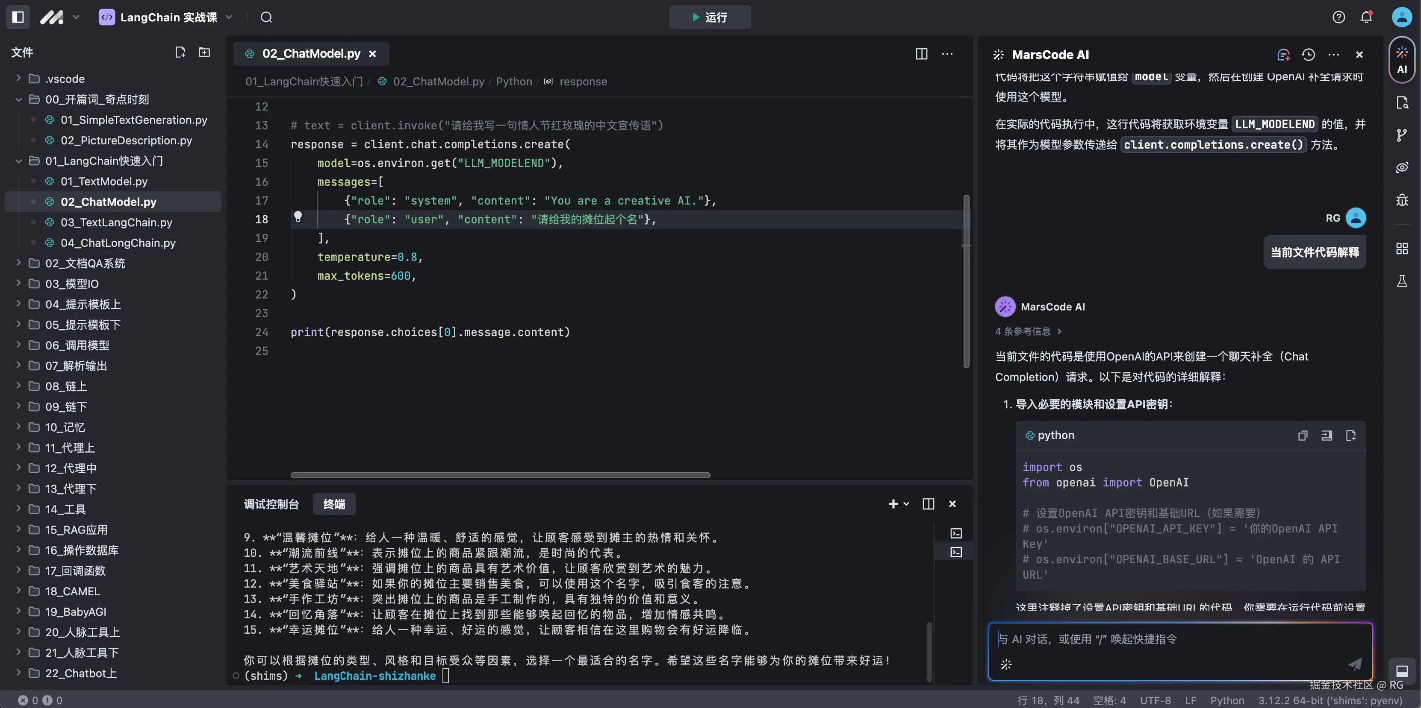Image resolution: width=1421 pixels, height=708 pixels.
Task: Click the new folder icon in explorer
Action: tap(204, 53)
